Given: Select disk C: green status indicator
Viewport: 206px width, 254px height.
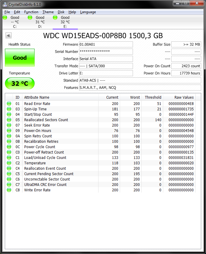Looking at the screenshot, I should [5, 17].
